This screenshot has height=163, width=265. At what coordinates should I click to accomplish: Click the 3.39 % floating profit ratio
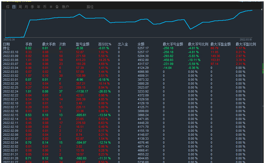point(241,60)
